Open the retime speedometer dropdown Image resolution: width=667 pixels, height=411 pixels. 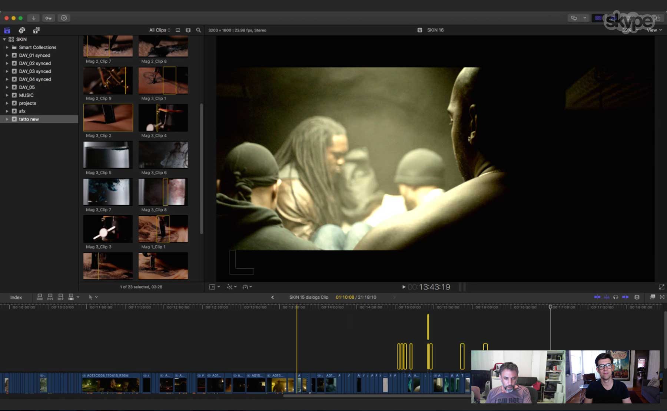coord(247,287)
